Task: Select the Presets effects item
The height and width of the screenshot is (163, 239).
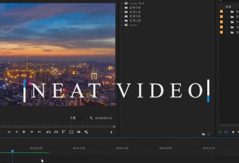Action: pyautogui.click(x=133, y=25)
